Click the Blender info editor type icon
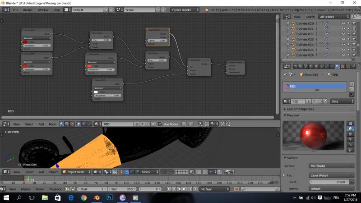Screen dimensions: 361x203 tap(5, 9)
